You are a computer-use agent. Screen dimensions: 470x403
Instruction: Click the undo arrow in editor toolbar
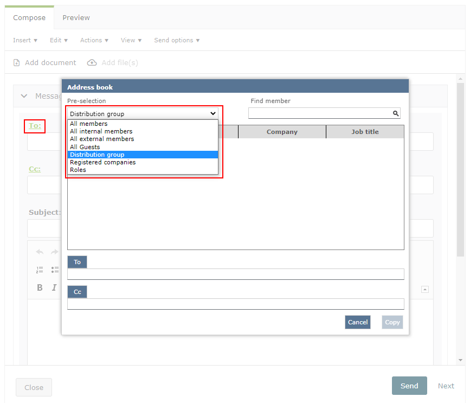(40, 252)
